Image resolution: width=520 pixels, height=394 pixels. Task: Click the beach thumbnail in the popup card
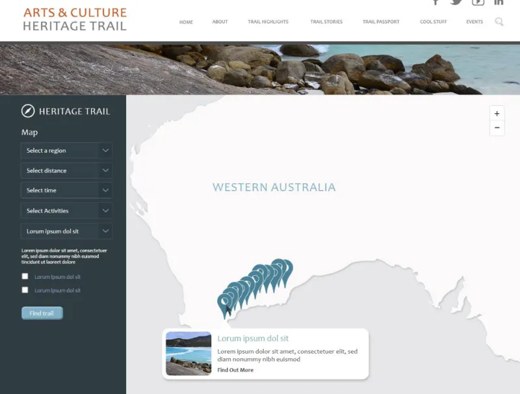click(x=188, y=354)
